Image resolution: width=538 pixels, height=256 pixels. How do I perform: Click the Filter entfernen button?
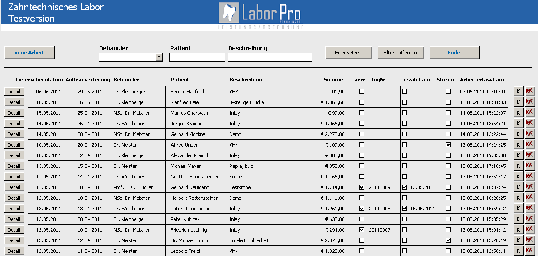(x=400, y=53)
